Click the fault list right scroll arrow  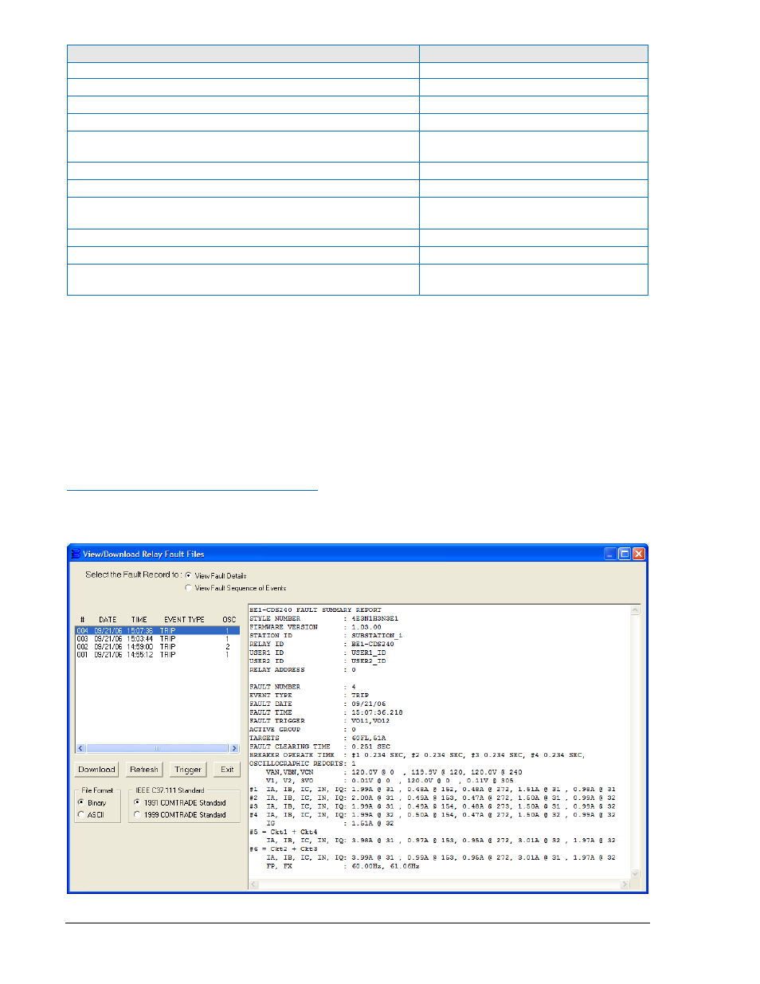[x=234, y=748]
